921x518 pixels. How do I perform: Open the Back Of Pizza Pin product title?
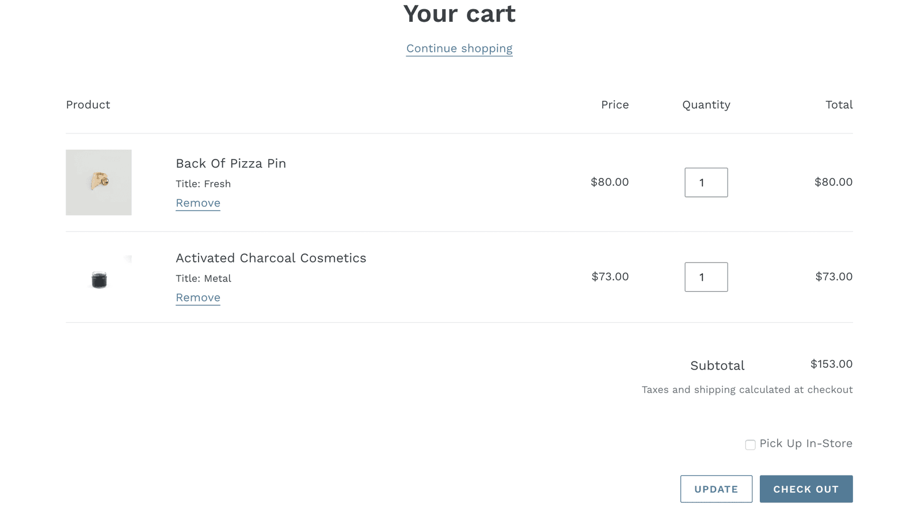click(230, 163)
